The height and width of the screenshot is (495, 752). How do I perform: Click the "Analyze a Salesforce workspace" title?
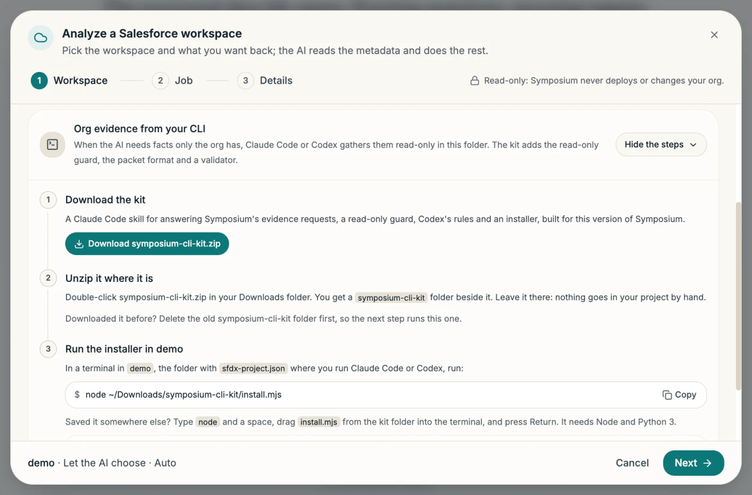click(x=152, y=33)
